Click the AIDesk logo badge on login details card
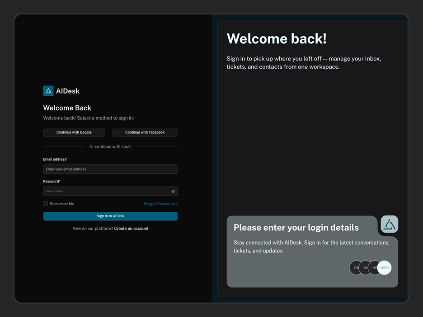Screen dimensions: 423x317 click(x=389, y=224)
